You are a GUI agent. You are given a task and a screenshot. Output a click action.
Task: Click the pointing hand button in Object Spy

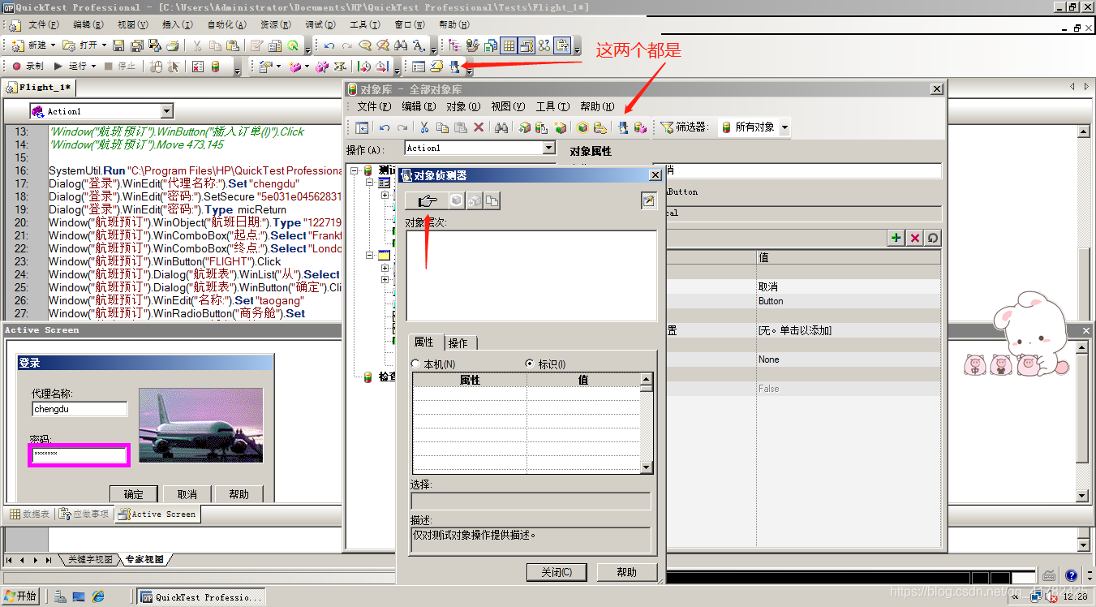(x=428, y=201)
